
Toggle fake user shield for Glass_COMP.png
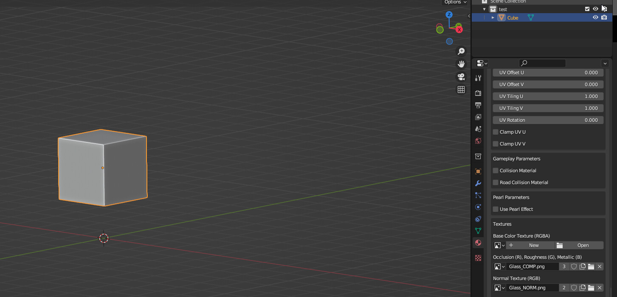coord(574,266)
